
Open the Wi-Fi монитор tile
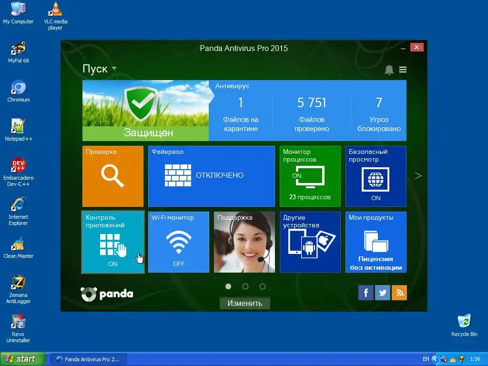[178, 242]
